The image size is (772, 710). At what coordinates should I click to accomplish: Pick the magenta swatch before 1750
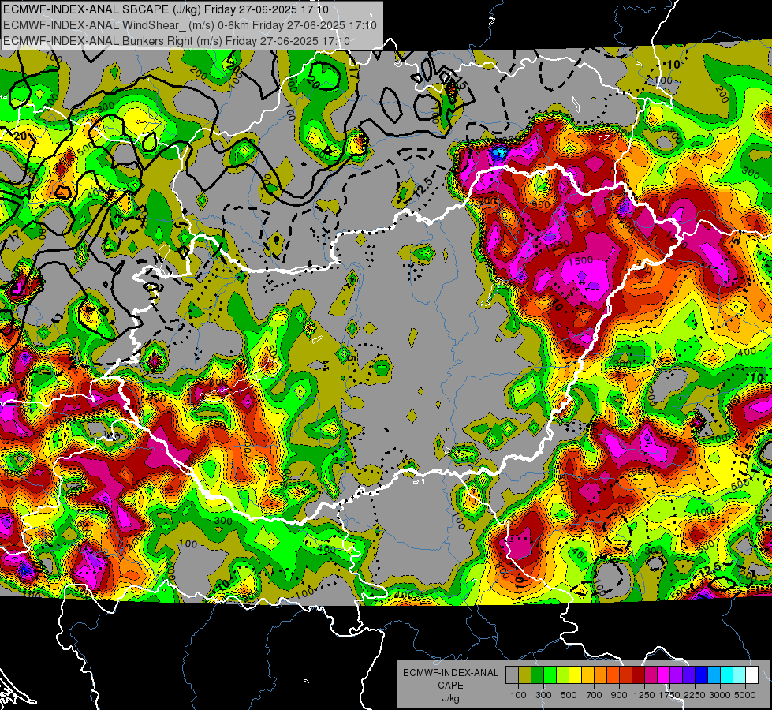pyautogui.click(x=664, y=674)
